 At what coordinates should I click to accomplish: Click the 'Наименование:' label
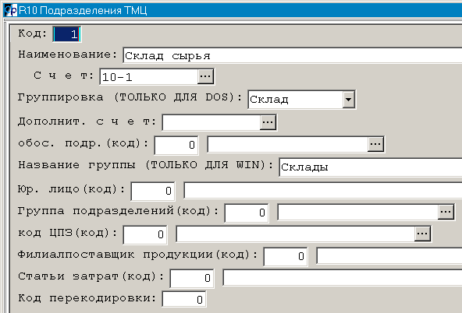pyautogui.click(x=68, y=55)
